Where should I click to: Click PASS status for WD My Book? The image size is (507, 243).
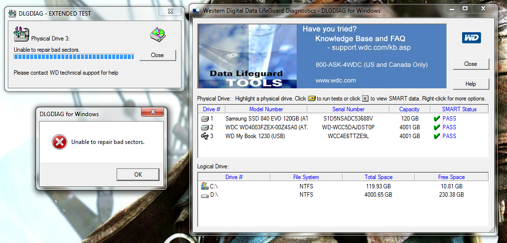click(449, 136)
